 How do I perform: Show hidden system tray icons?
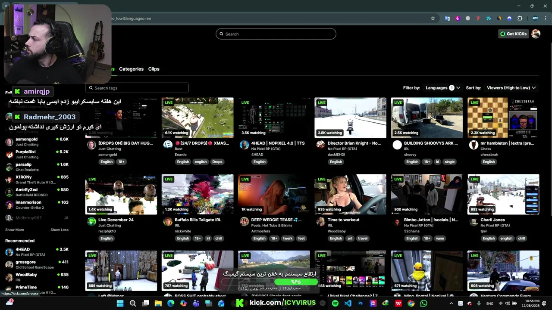click(x=451, y=303)
